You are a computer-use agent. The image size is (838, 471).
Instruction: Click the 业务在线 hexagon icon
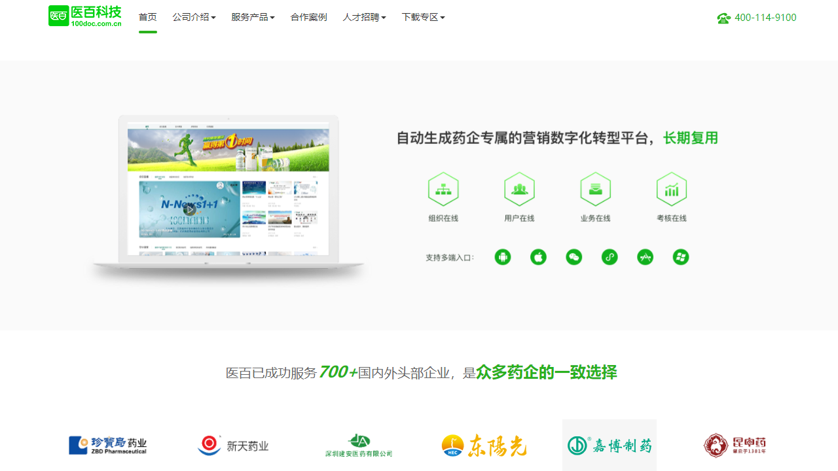point(595,189)
